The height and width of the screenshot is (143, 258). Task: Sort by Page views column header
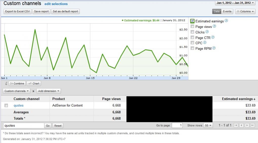[111, 99]
